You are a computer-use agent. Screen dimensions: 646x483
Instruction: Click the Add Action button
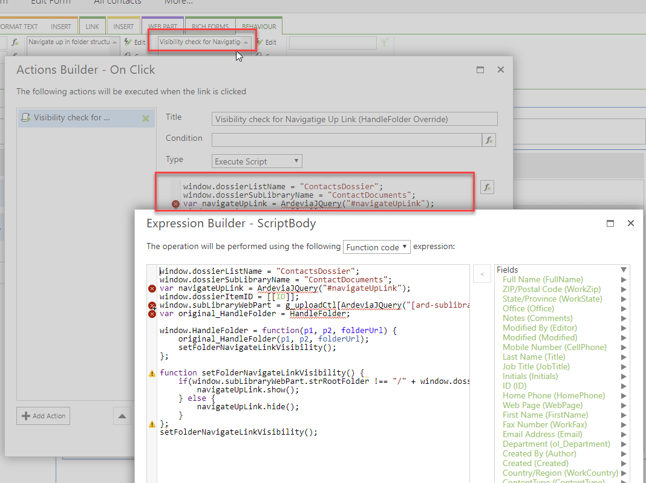(x=43, y=416)
